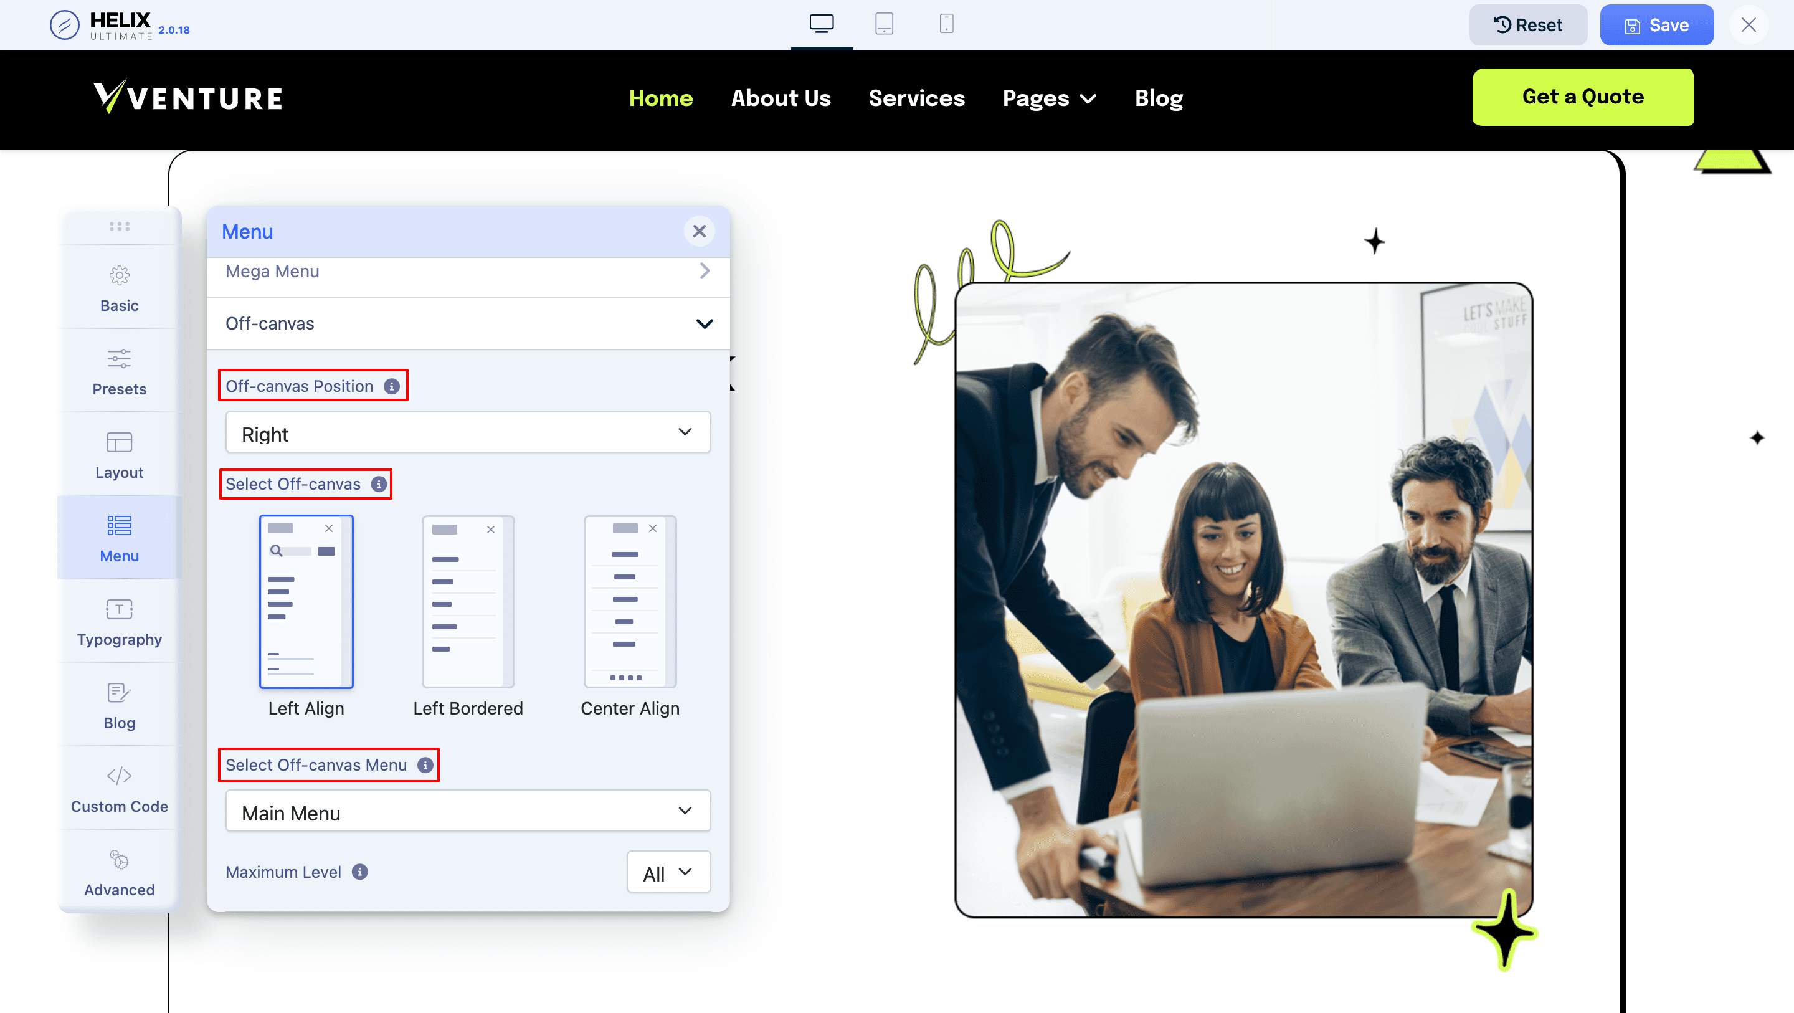Select the Center Align off-canvas style
Image resolution: width=1794 pixels, height=1013 pixels.
pos(630,601)
